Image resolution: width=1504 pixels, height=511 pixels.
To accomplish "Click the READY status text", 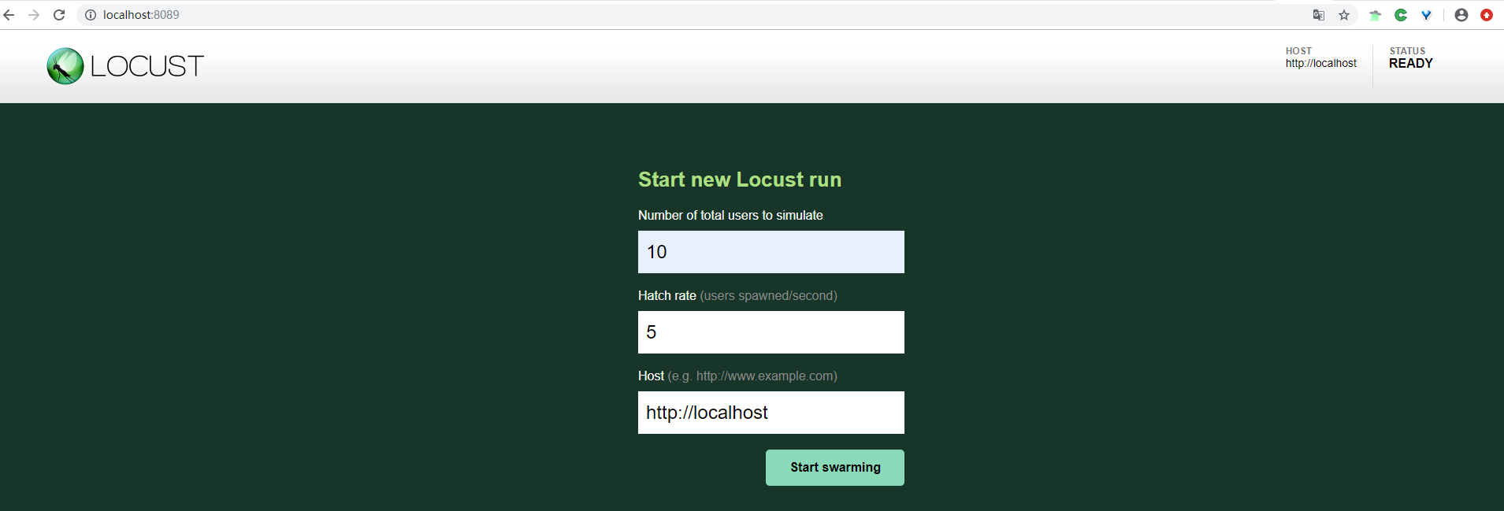I will 1411,64.
